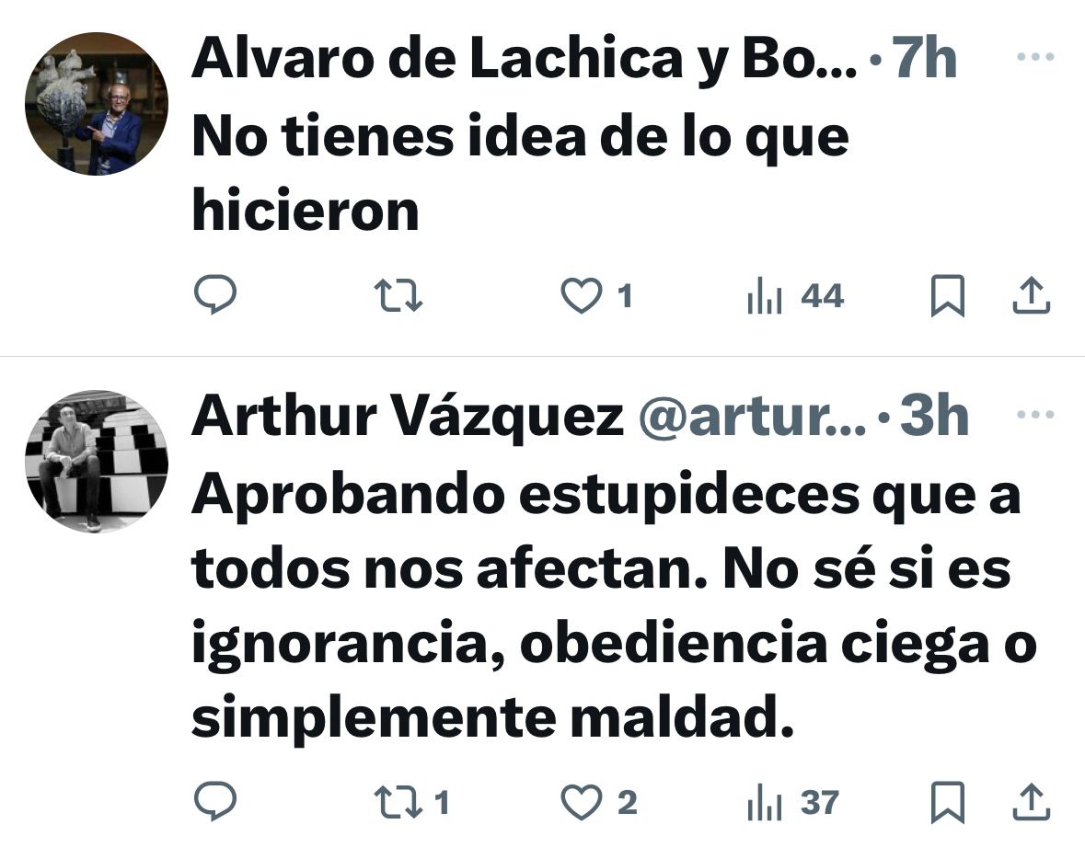Reply to Arthur Vázquez's tweet
The height and width of the screenshot is (859, 1085).
pyautogui.click(x=215, y=801)
